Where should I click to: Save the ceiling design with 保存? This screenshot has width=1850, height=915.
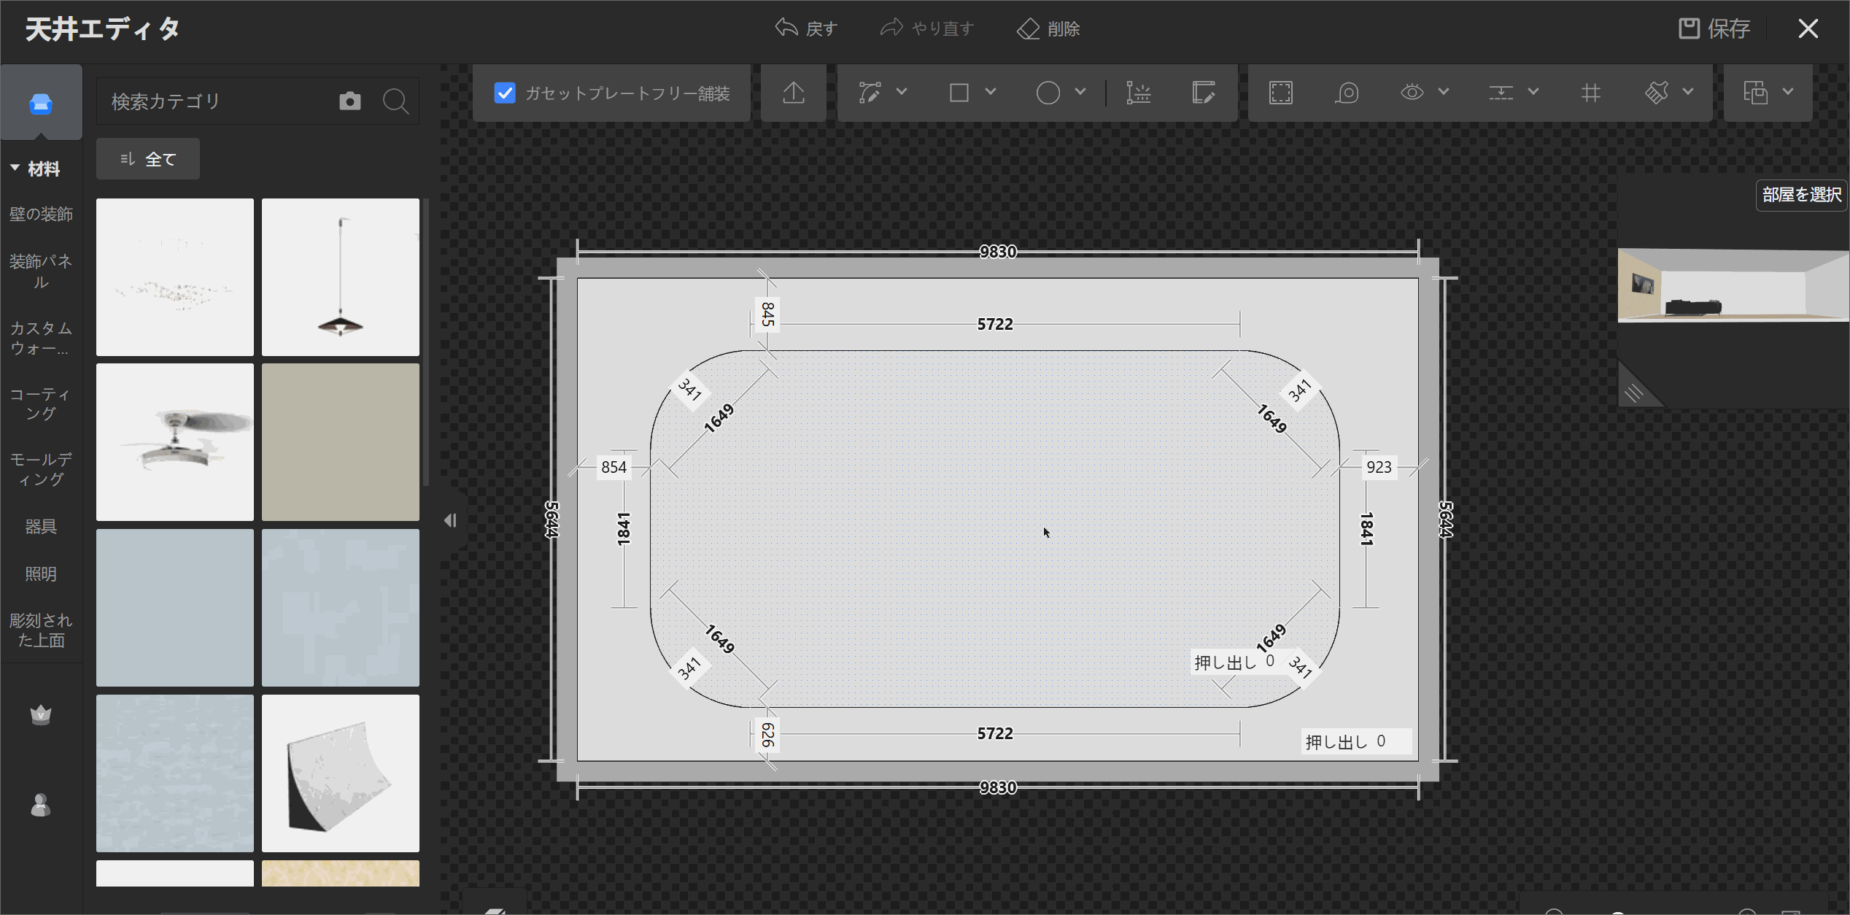(x=1714, y=28)
